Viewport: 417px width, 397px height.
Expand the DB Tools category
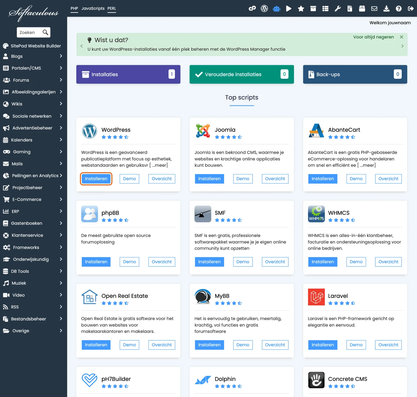[x=33, y=271]
